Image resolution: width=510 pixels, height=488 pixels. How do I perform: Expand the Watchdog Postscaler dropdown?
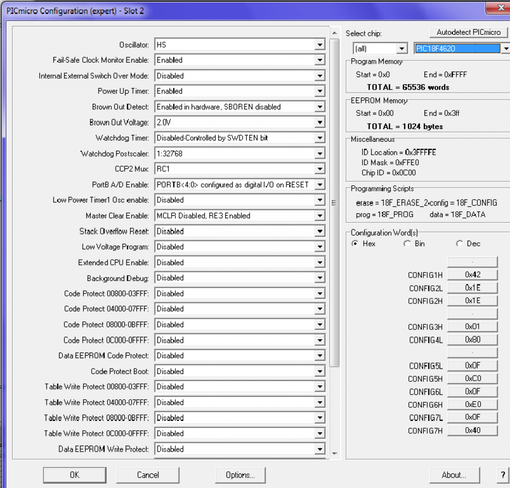click(240, 153)
